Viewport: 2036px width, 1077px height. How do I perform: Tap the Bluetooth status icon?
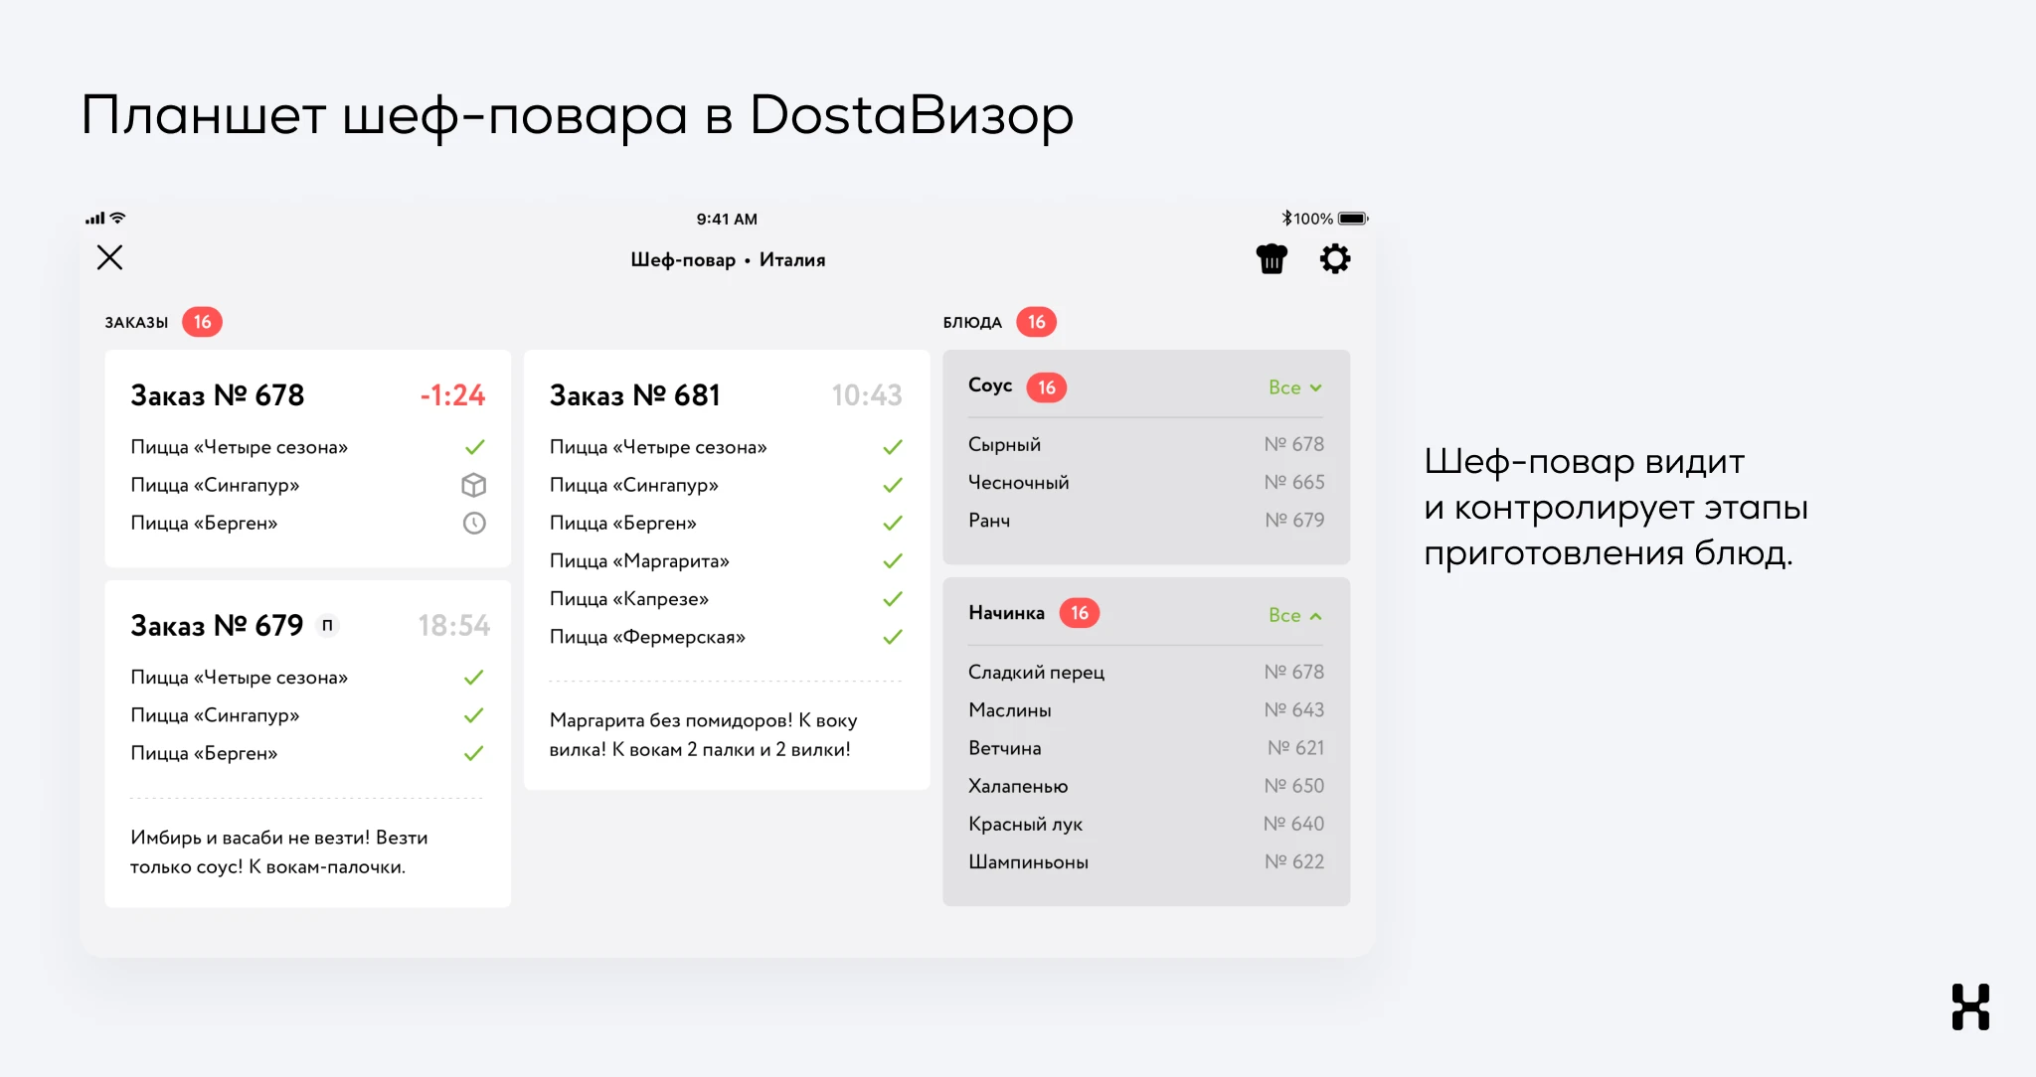pos(1286,219)
